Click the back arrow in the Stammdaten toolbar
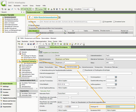 pyautogui.click(x=25, y=44)
